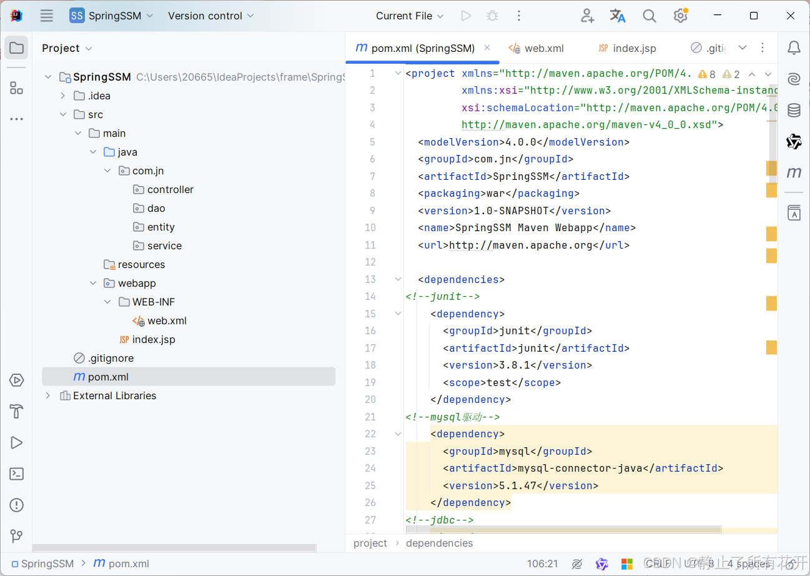Click the editor horizontal scrollbar
This screenshot has height=576, width=810.
click(563, 529)
